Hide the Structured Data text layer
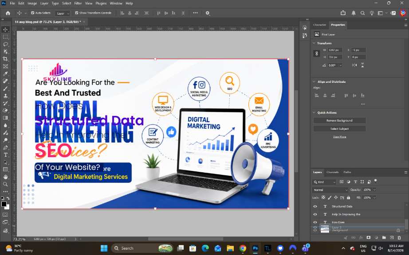This screenshot has height=255, width=409. pyautogui.click(x=315, y=206)
